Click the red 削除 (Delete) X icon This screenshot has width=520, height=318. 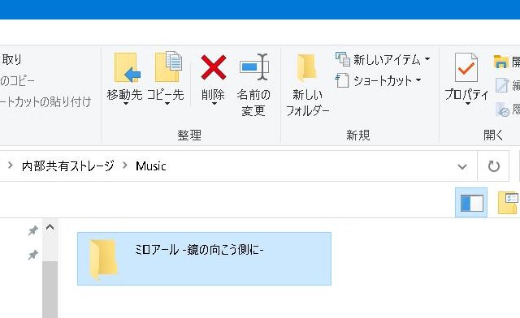[x=214, y=67]
